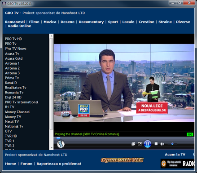
Task: Open the Desene category
Action: [67, 22]
